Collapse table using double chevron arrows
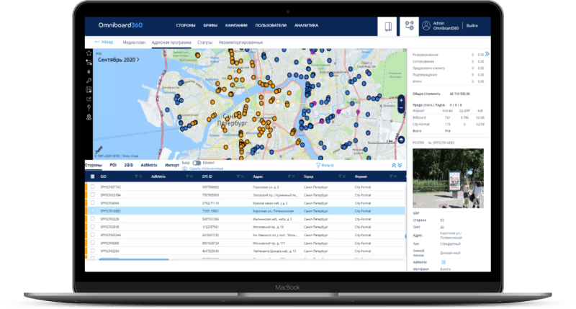This screenshot has width=576, height=309. [x=393, y=165]
